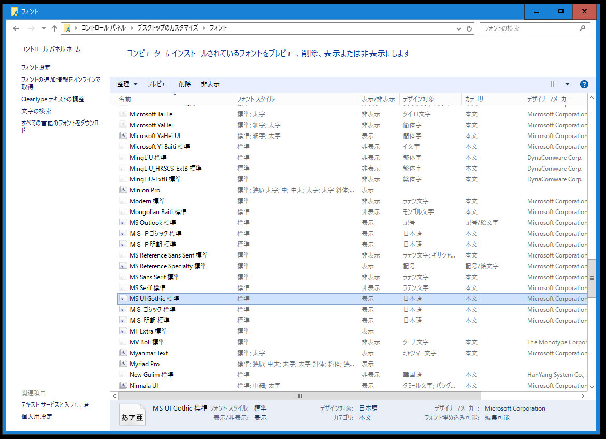Click the Microsoft YaHei UI font icon
Image resolution: width=606 pixels, height=439 pixels.
123,136
